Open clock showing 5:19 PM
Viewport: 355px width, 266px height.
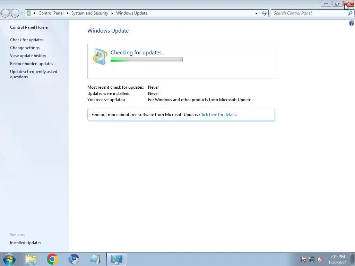click(337, 259)
